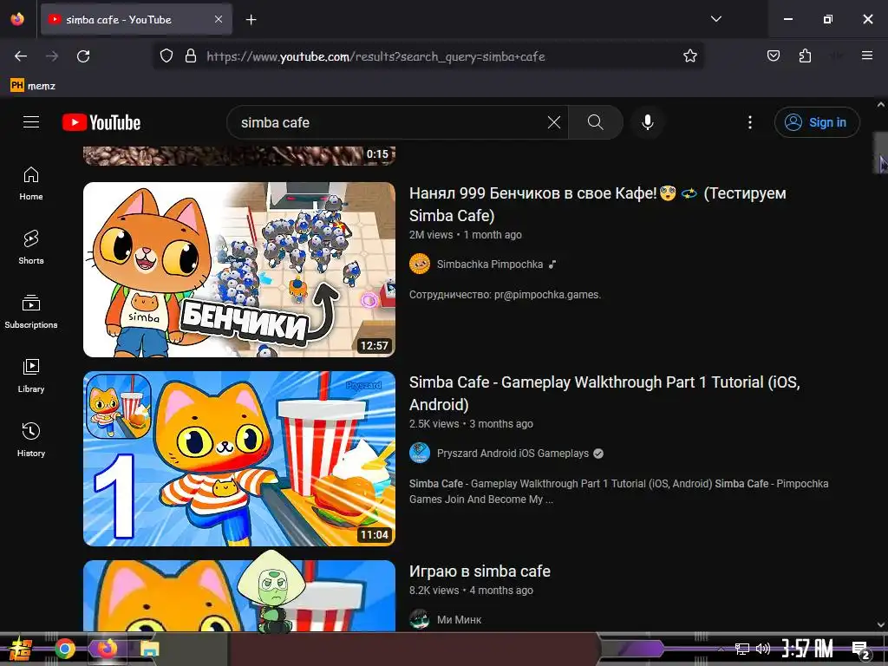Screen dimensions: 888x666
Task: Open Simba Cafe Gameplay Walkthrough thumbnail
Action: (x=239, y=459)
